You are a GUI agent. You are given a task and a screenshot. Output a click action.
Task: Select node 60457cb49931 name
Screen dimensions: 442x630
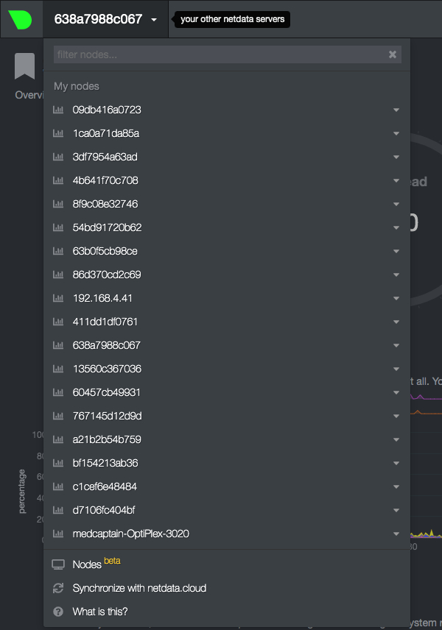[x=107, y=392]
